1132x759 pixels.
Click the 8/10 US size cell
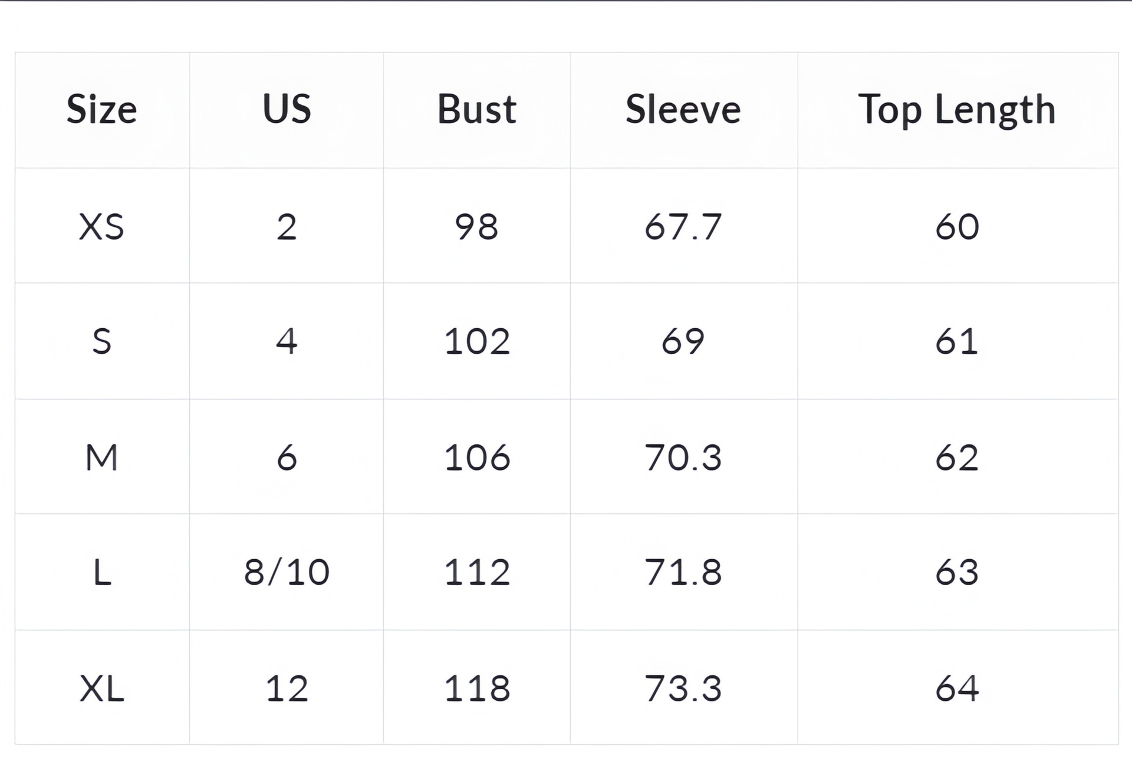tap(287, 572)
